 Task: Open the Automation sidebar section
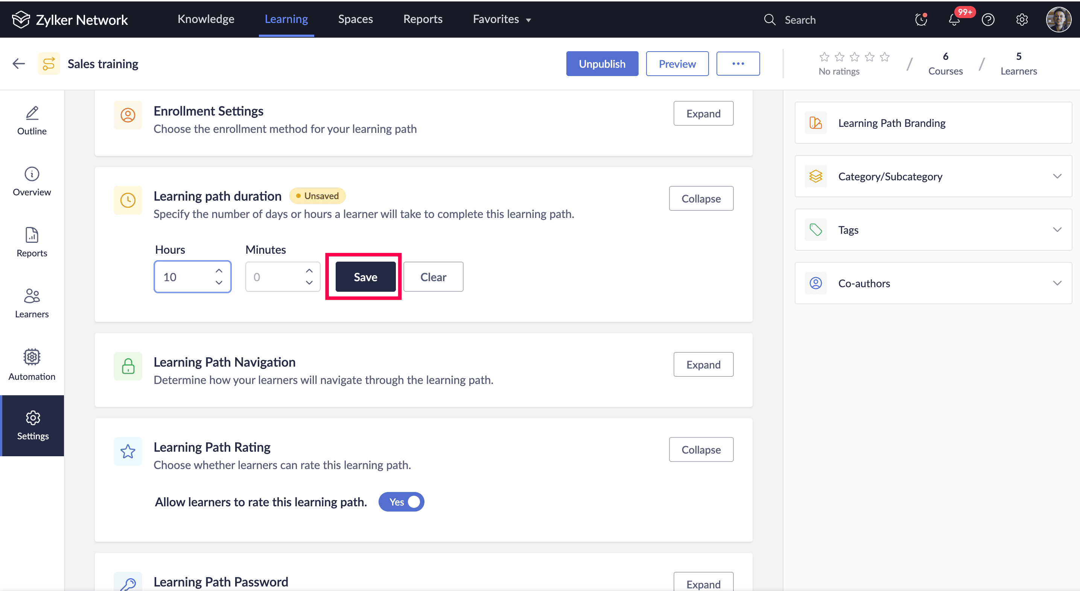coord(32,364)
